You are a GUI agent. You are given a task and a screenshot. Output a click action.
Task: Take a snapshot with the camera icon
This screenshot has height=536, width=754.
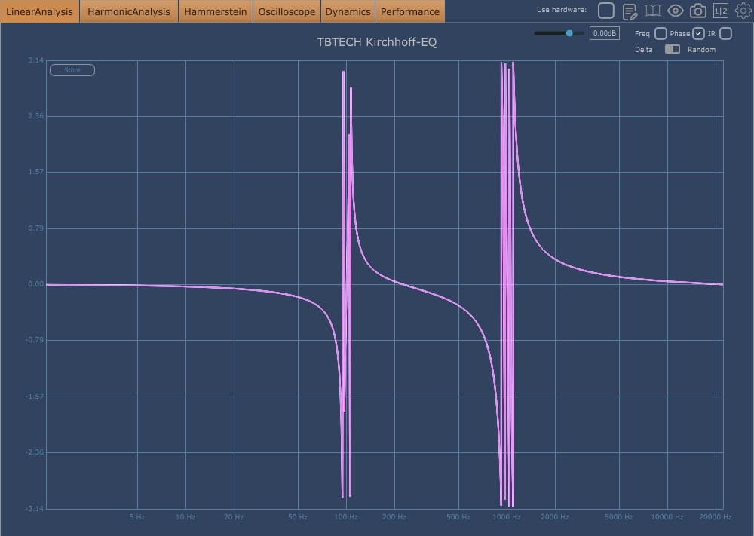tap(698, 11)
